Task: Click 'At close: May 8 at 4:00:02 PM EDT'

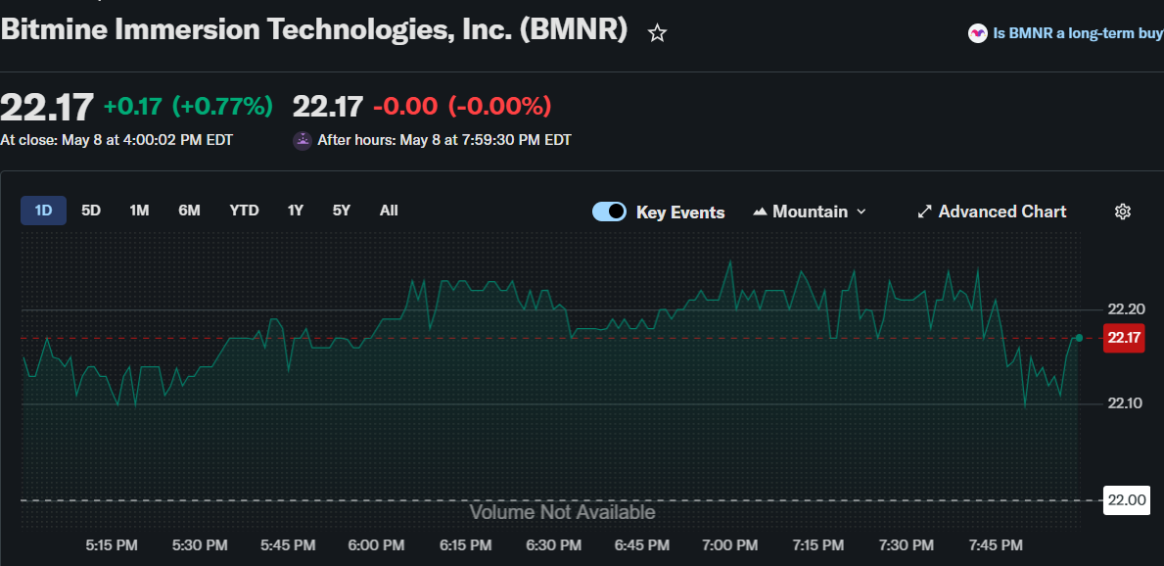Action: tap(116, 140)
